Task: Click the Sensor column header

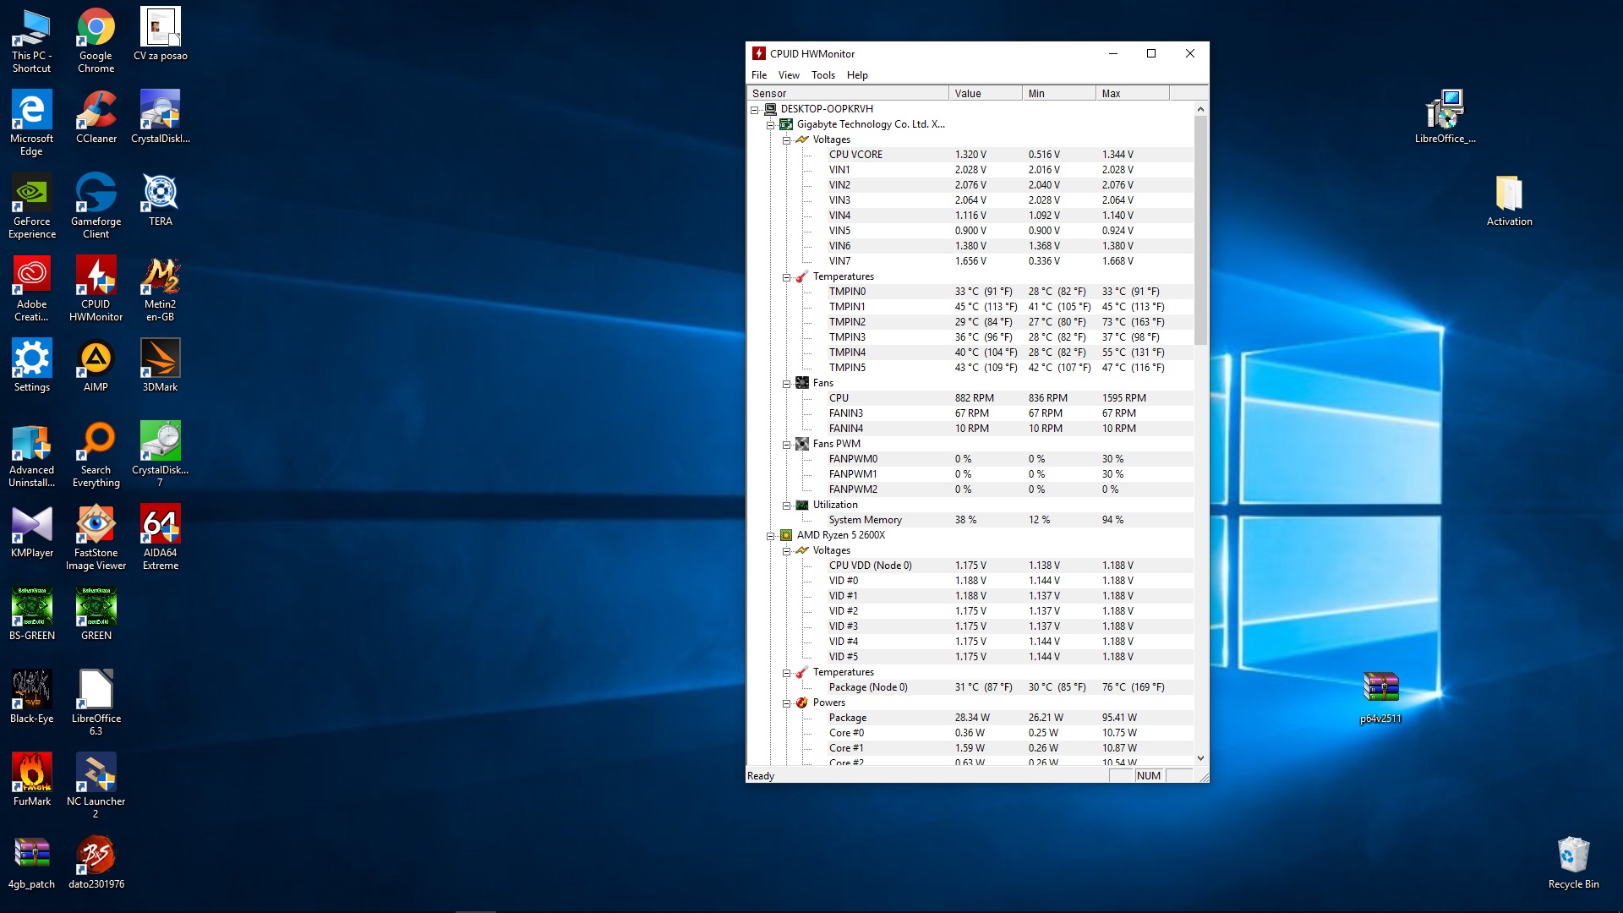Action: pos(848,93)
